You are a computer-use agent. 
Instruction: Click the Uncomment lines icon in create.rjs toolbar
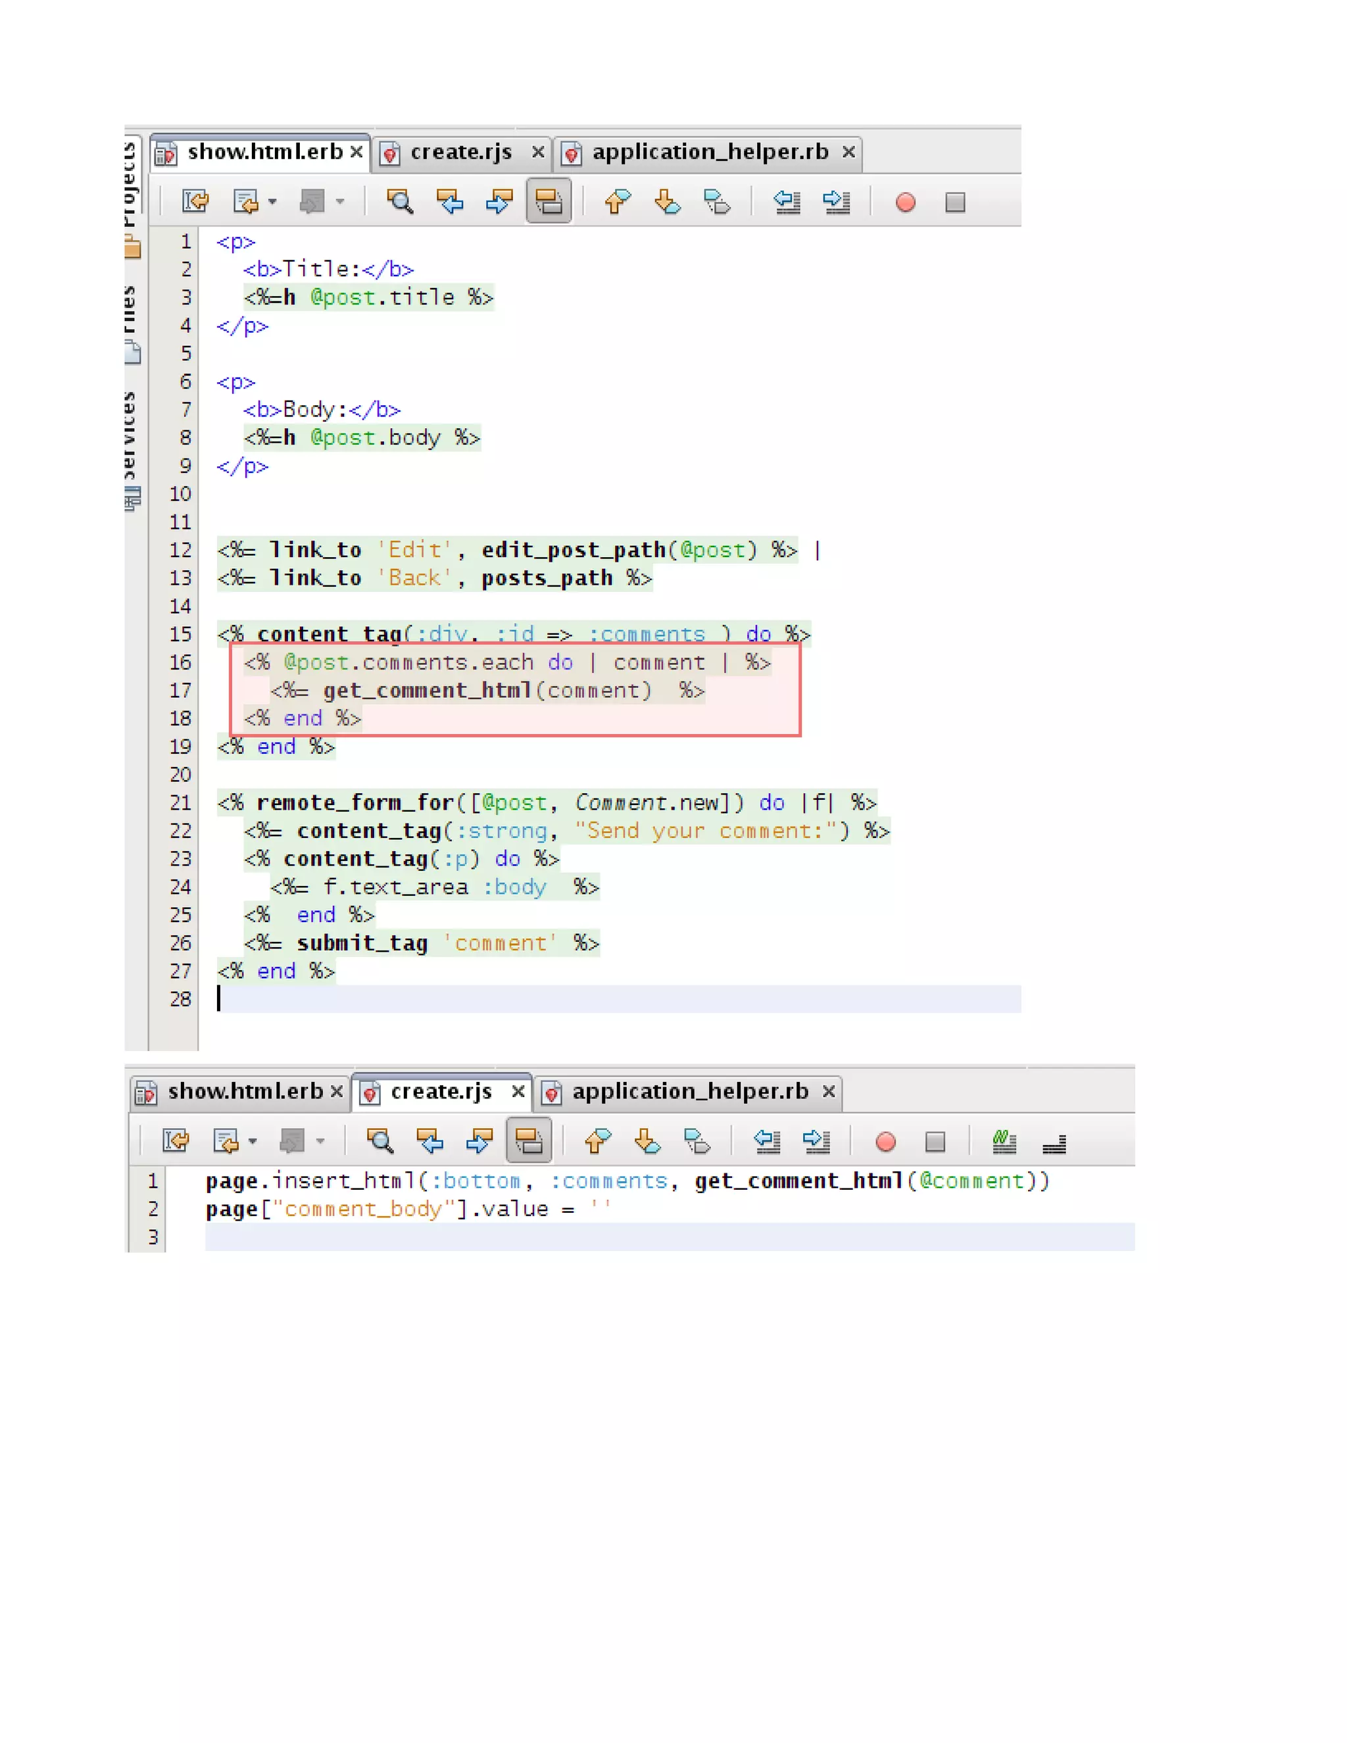[1054, 1144]
